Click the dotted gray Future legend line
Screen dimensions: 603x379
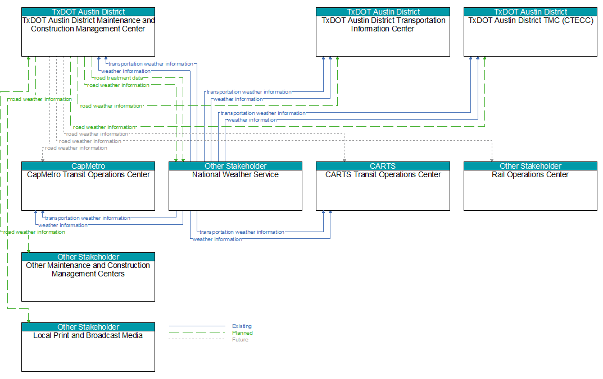point(197,339)
